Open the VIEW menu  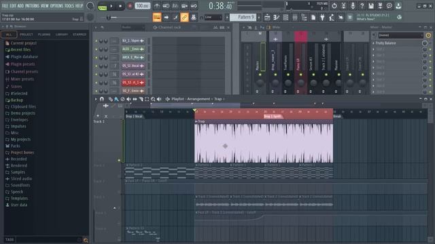[45, 5]
